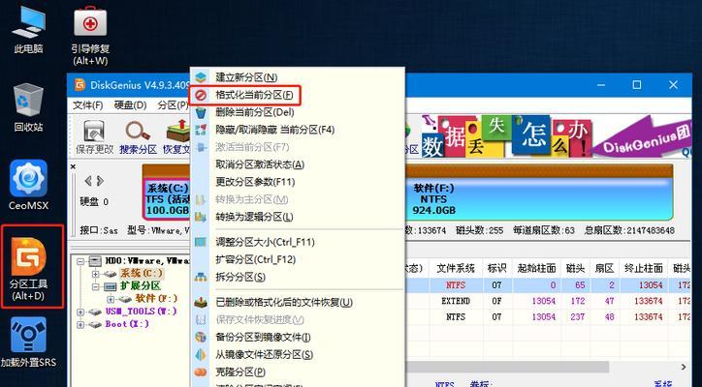The width and height of the screenshot is (702, 387).
Task: Go to next disk with right arrow
Action: 100,181
